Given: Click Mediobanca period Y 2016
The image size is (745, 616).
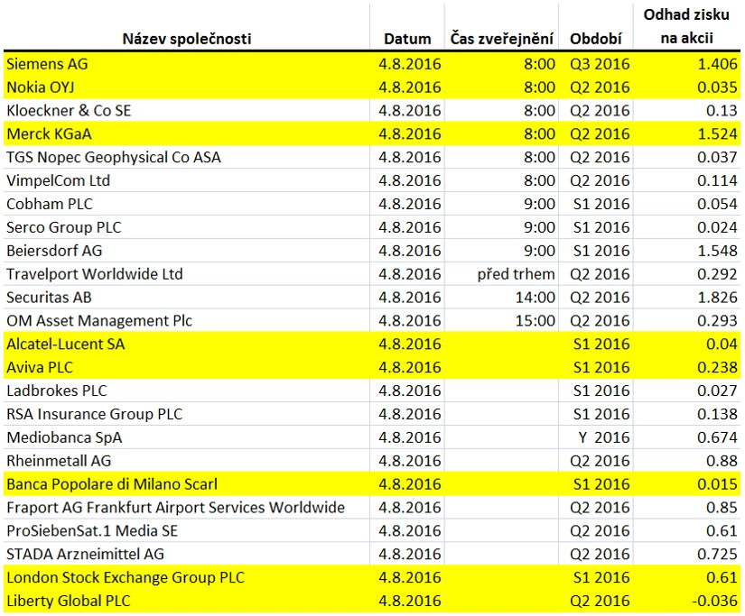Looking at the screenshot, I should click(x=604, y=437).
